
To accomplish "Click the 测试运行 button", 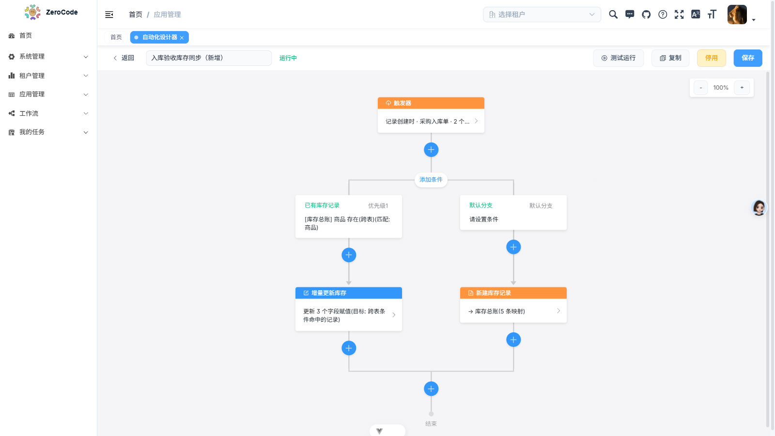I will (x=619, y=58).
